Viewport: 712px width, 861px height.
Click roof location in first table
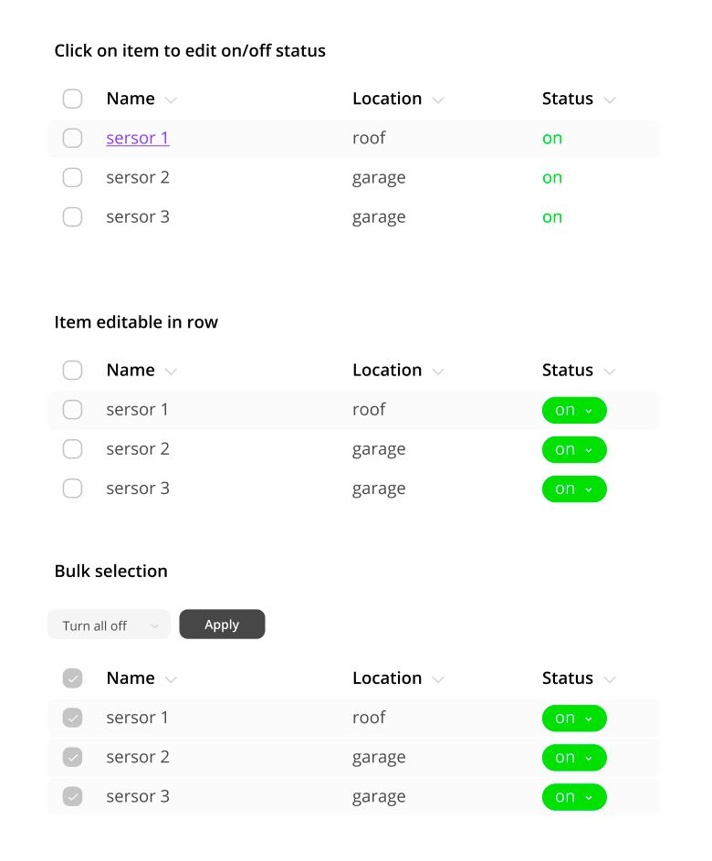[x=369, y=138]
